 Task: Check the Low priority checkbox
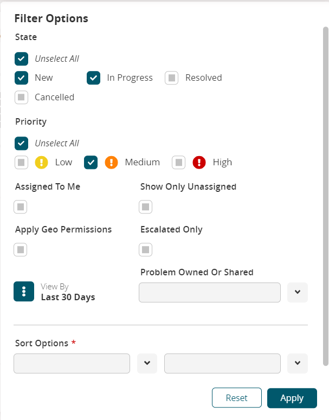point(21,162)
